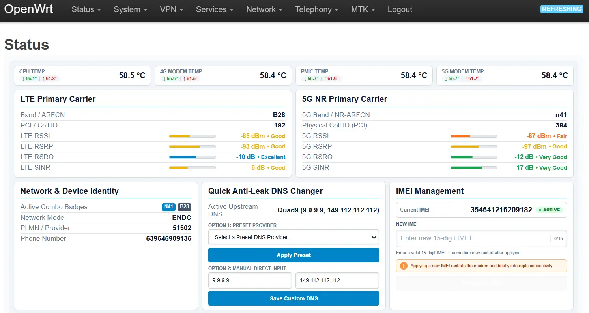Click the Network & Device Identity heading

click(69, 191)
